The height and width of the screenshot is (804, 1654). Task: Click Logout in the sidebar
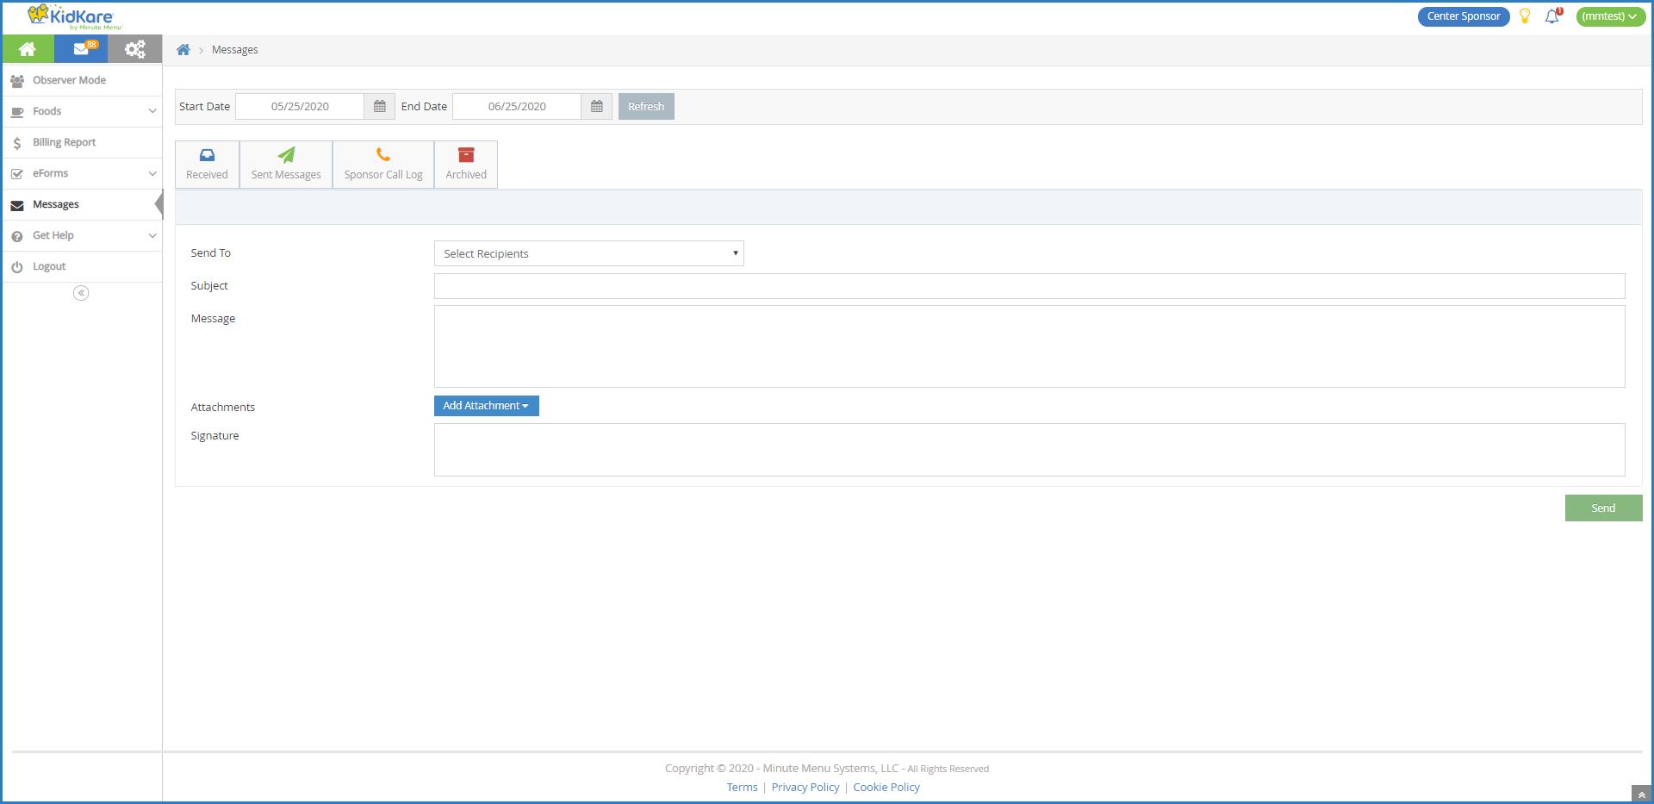coord(82,266)
